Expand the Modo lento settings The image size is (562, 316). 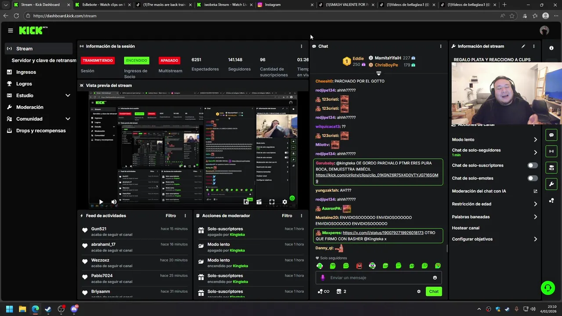535,140
